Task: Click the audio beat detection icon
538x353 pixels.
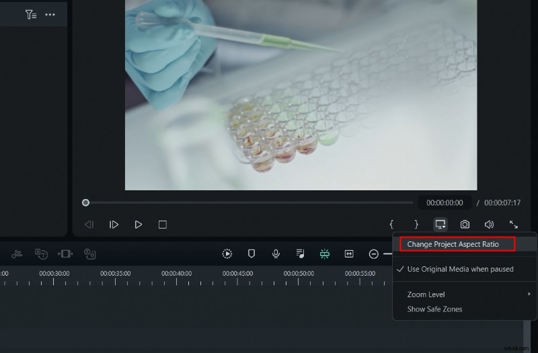Action: click(16, 254)
